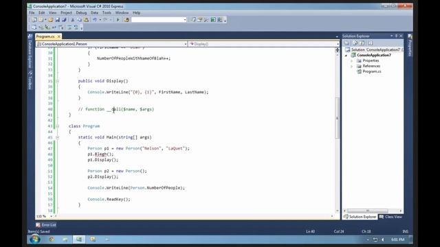Click the Save All toolbar icon
This screenshot has width=440, height=247.
pos(64,20)
